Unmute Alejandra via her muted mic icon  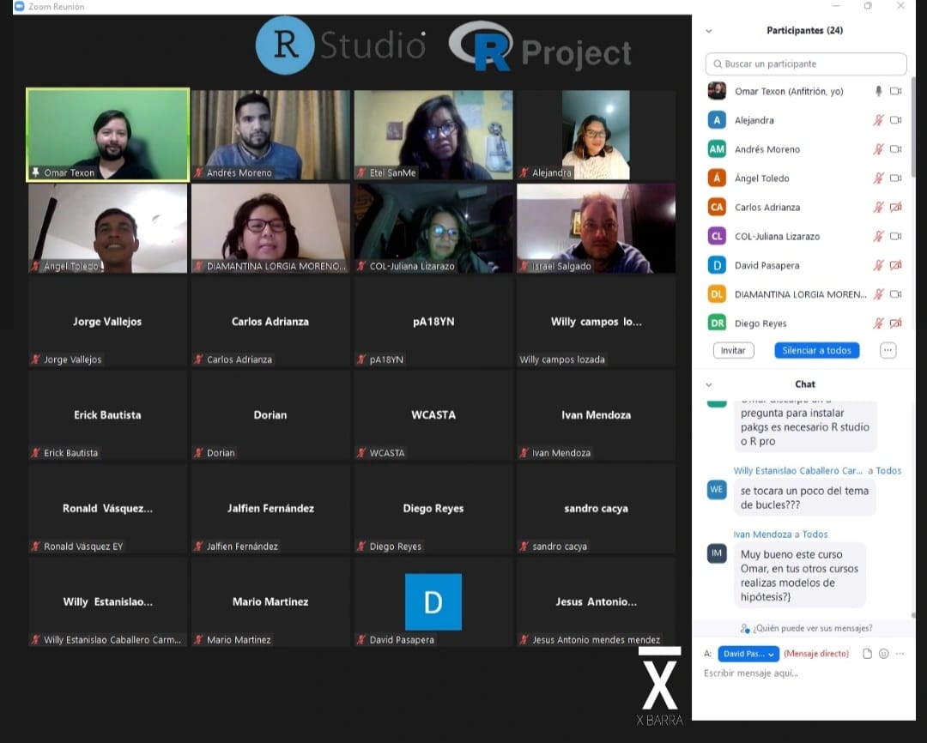[879, 120]
